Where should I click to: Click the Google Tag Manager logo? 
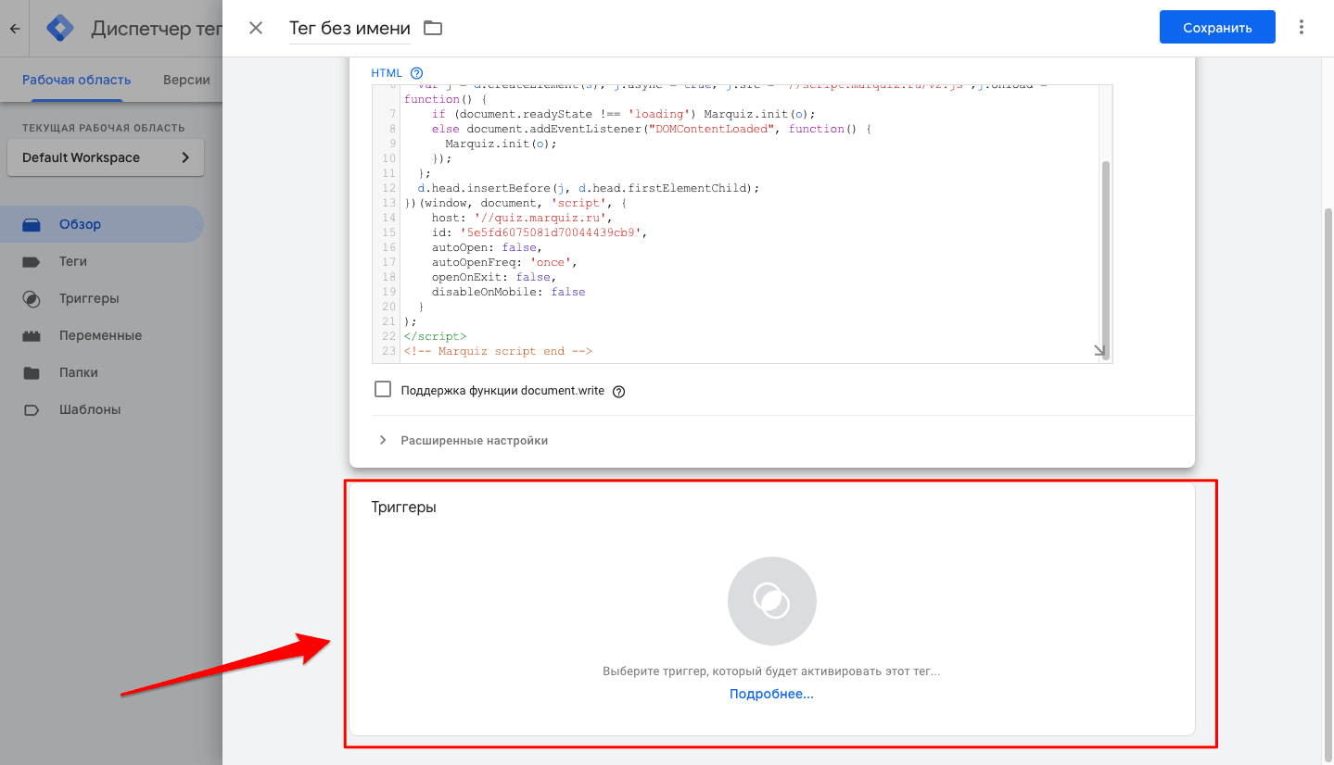[x=60, y=29]
